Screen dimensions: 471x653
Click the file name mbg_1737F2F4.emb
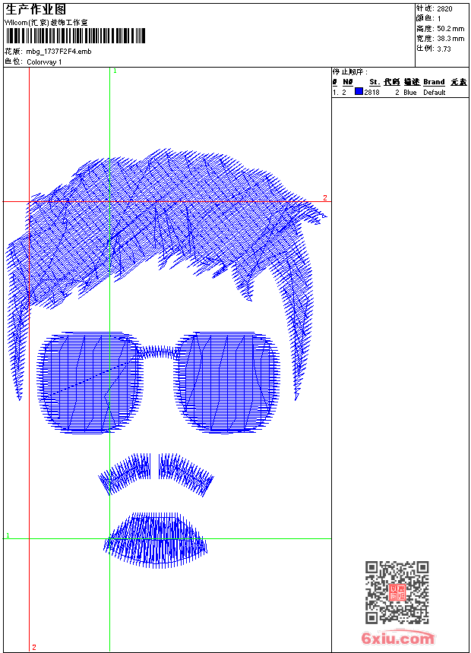pos(58,52)
